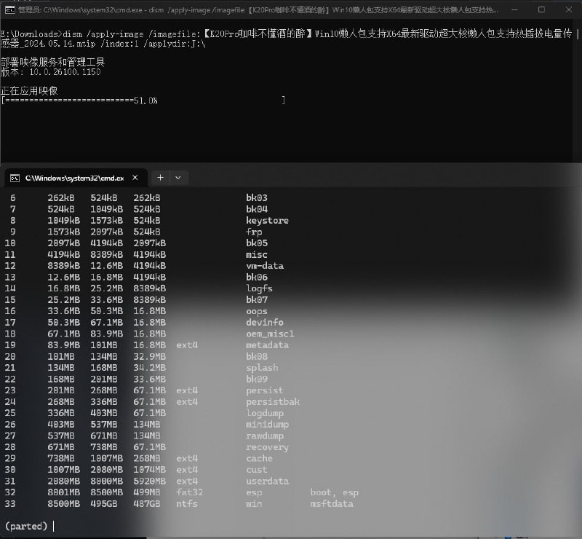Select partition number '19' in the first column
This screenshot has height=539, width=582.
click(10, 345)
